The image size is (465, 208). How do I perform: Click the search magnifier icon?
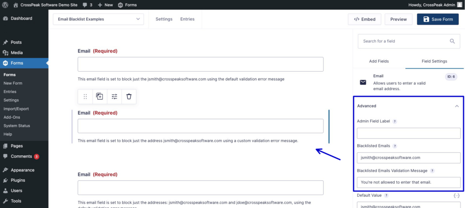point(452,41)
